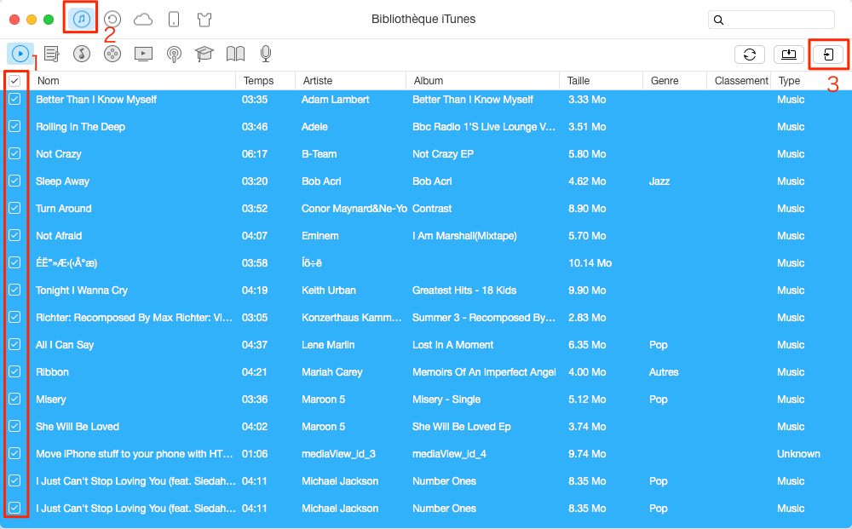This screenshot has width=852, height=529.
Task: Select the TV shows screen icon
Action: tap(143, 54)
